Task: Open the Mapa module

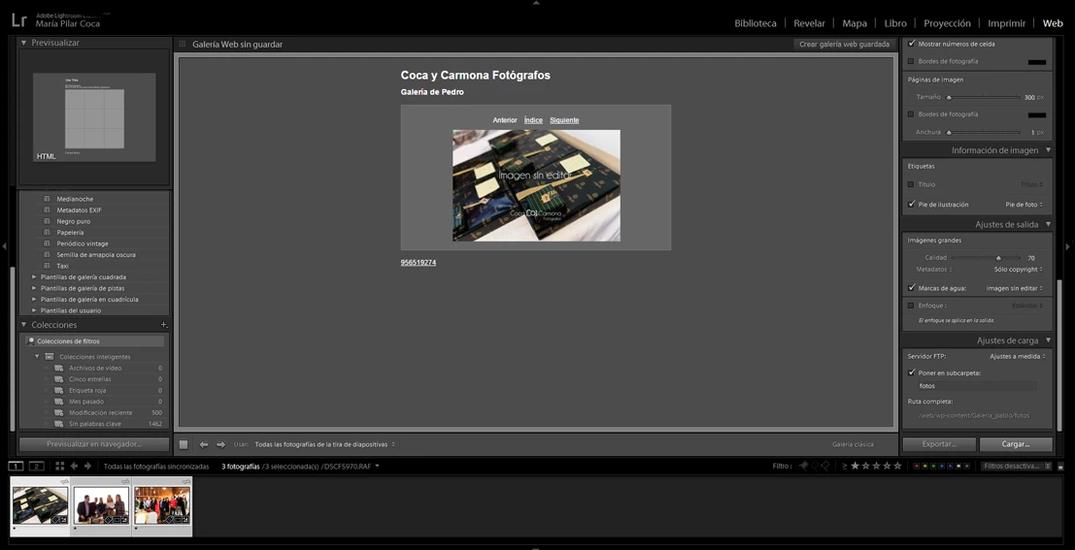Action: point(855,23)
